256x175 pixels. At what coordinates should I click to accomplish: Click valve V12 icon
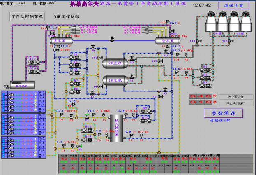(160, 61)
